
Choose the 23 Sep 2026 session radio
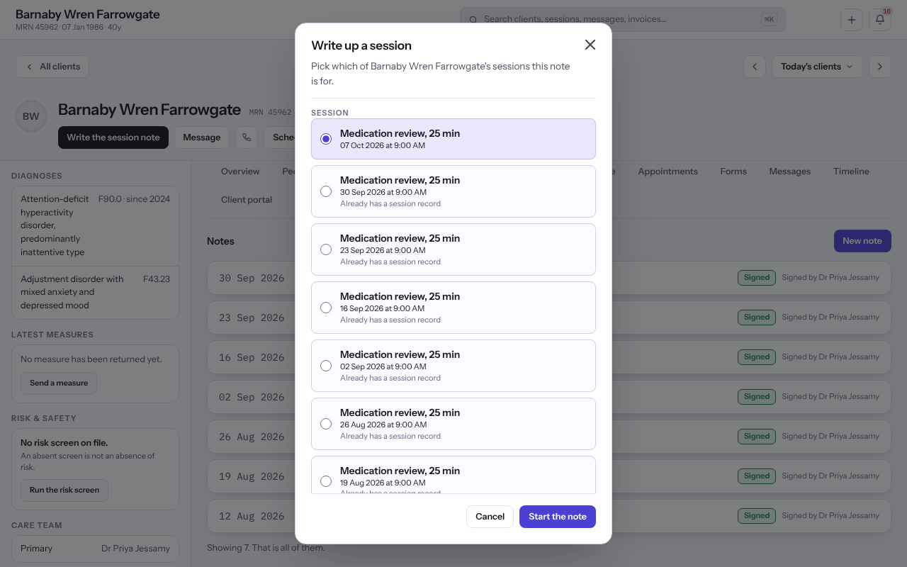pos(326,249)
